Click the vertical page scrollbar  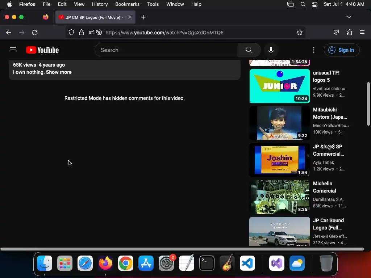368,104
